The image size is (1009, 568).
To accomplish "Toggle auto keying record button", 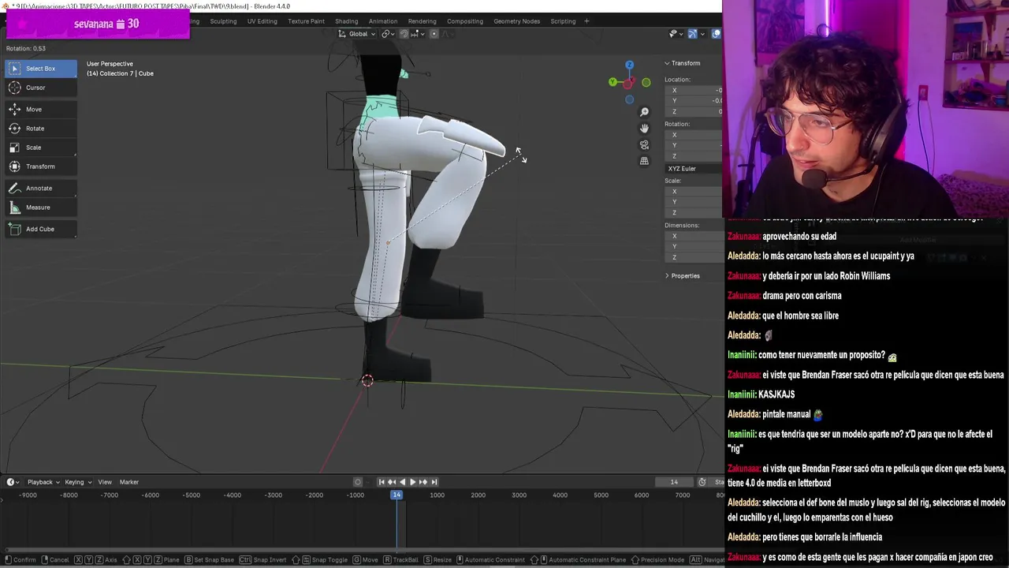I will click(x=358, y=482).
